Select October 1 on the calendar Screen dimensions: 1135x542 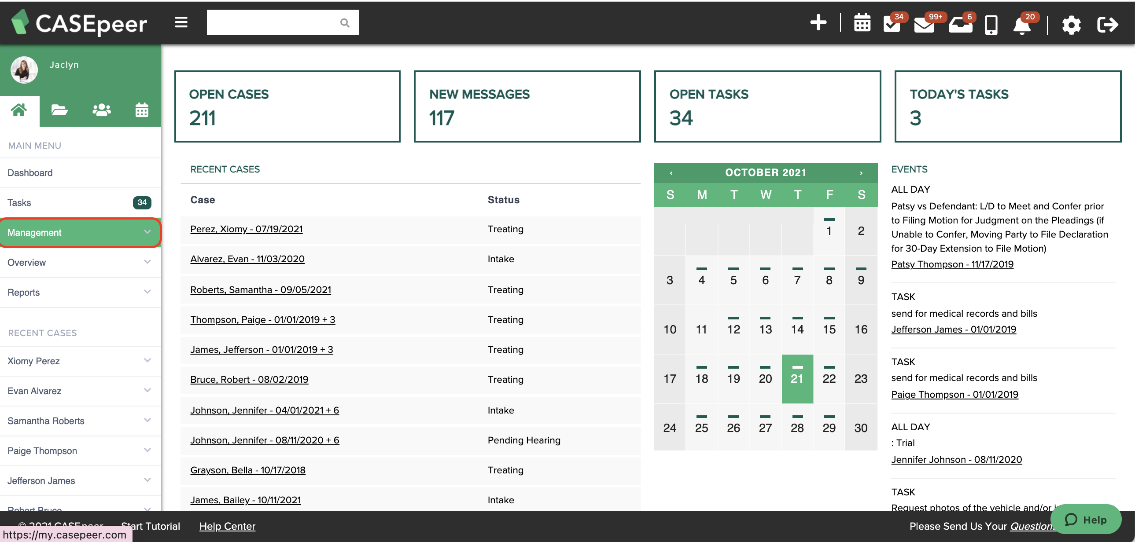(829, 231)
